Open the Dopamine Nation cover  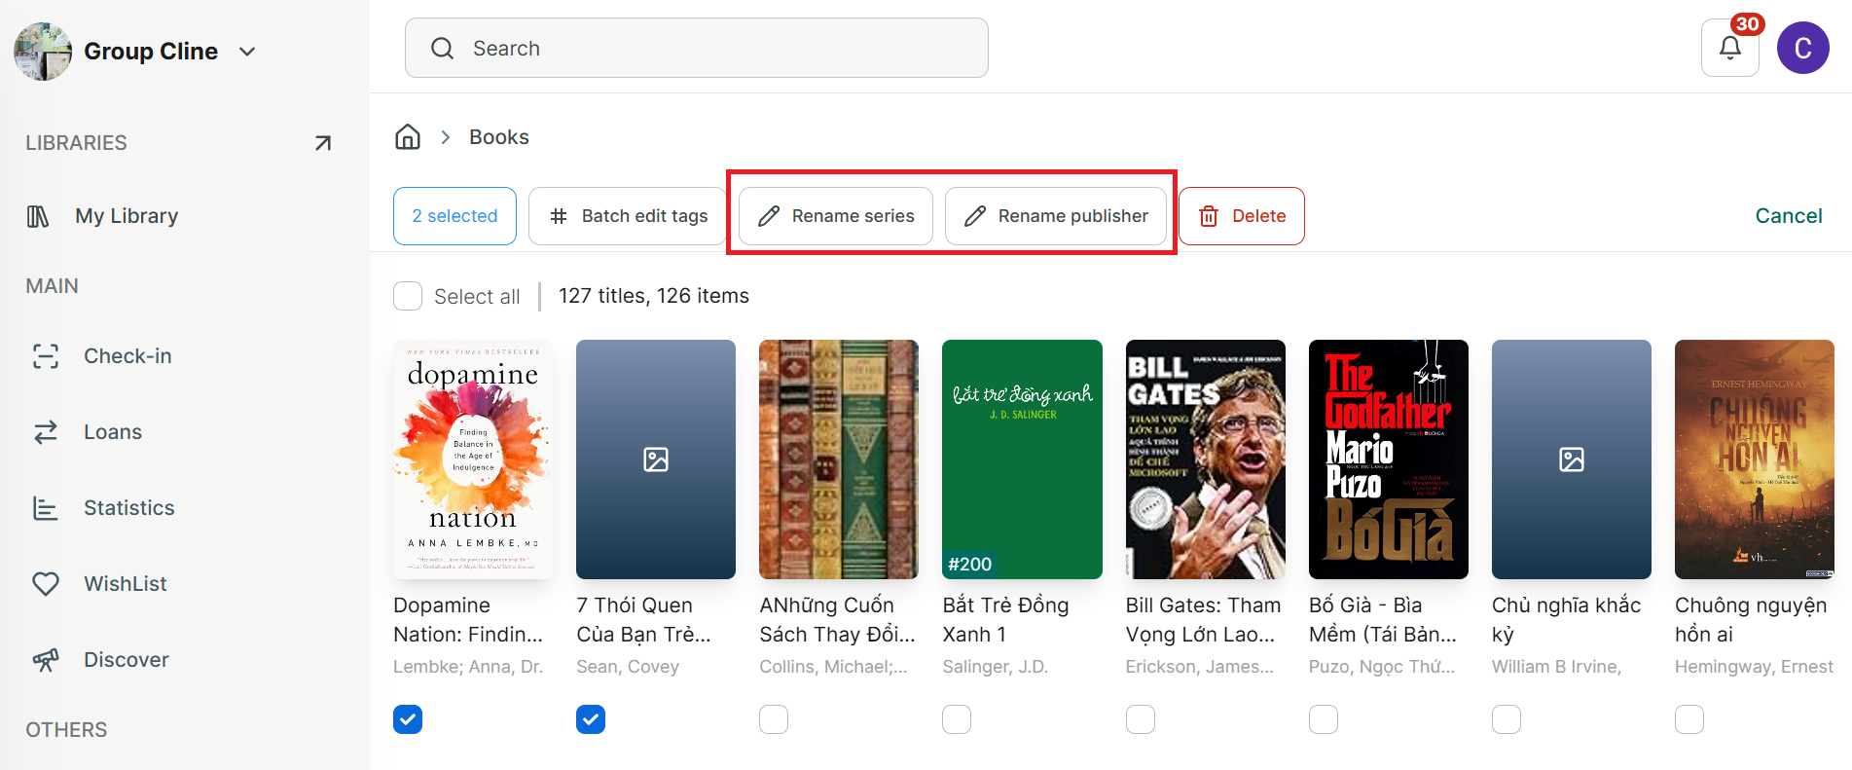click(473, 459)
